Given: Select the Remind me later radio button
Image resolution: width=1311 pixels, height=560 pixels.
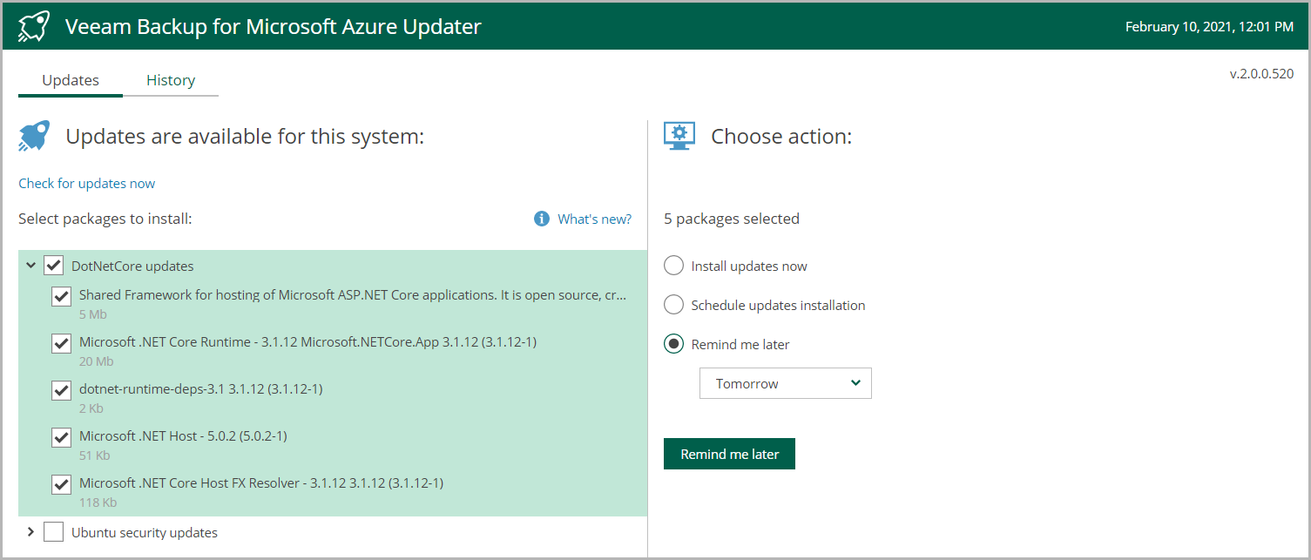Looking at the screenshot, I should [x=673, y=344].
